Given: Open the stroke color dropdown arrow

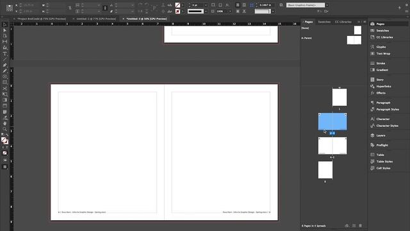Looking at the screenshot, I should [x=183, y=12].
